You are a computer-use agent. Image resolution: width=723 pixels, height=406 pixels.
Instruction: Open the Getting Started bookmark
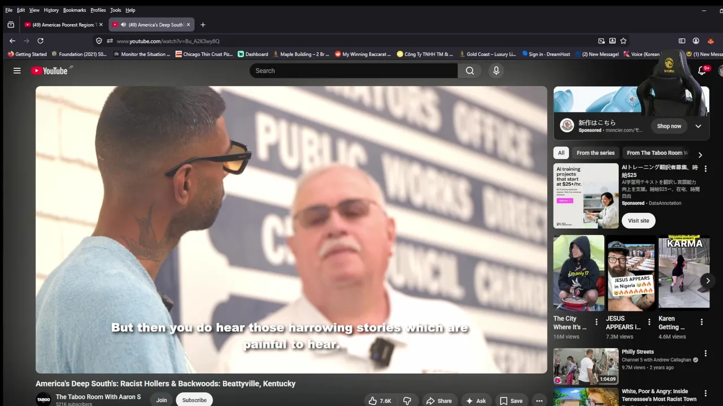(27, 54)
